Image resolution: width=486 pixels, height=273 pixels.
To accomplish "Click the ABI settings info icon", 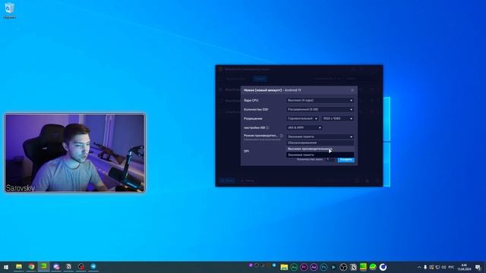I will [267, 127].
